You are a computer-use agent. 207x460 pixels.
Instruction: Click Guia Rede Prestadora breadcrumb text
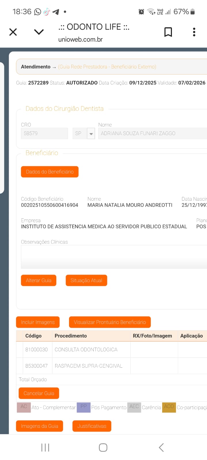pyautogui.click(x=107, y=67)
